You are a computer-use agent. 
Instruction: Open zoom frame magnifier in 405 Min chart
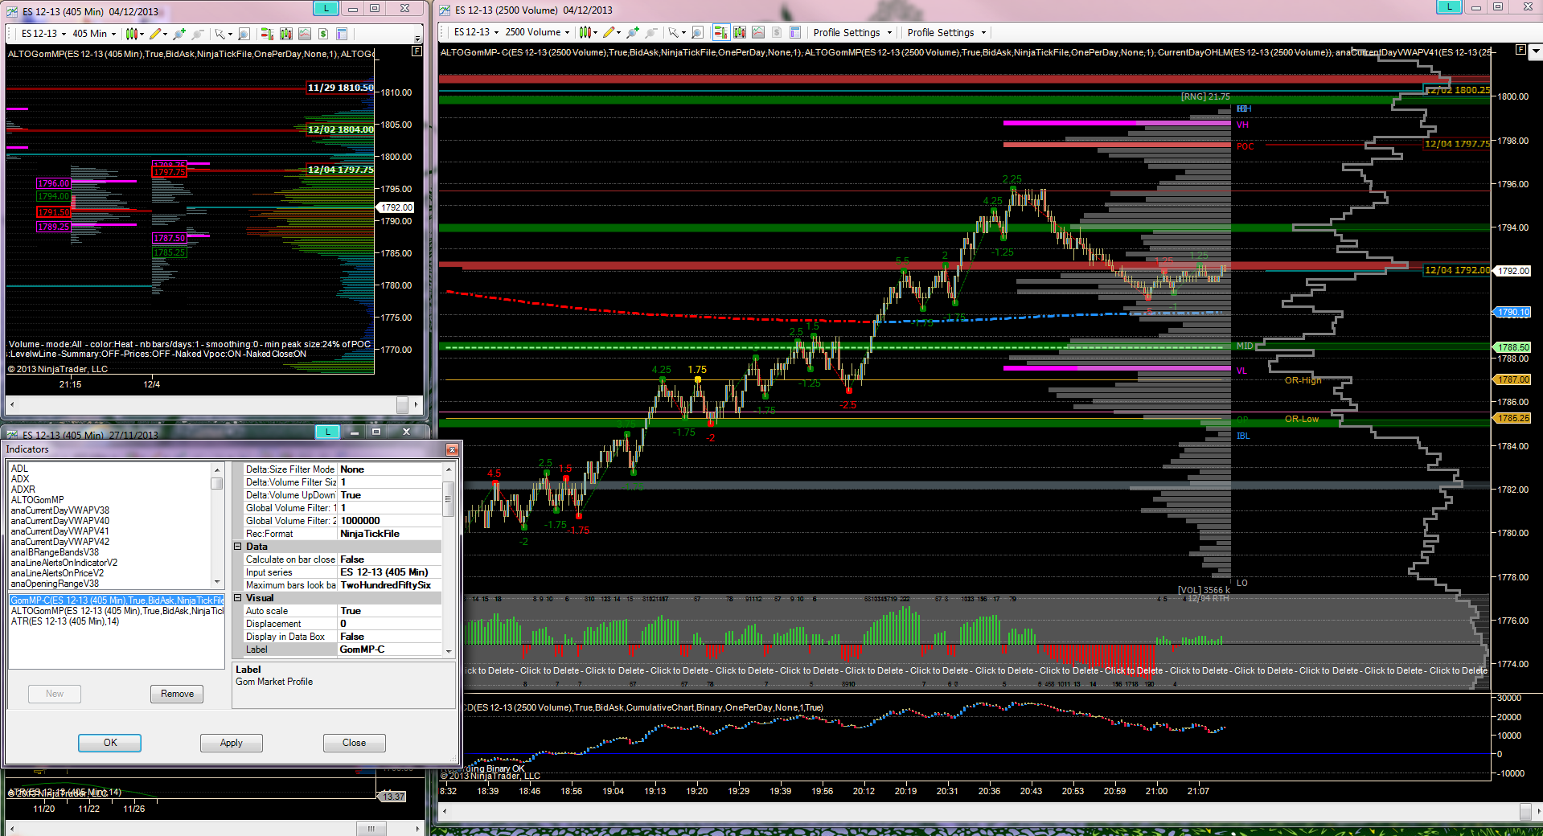[x=244, y=34]
